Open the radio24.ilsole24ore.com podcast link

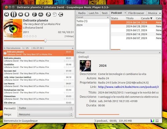(x=128, y=87)
